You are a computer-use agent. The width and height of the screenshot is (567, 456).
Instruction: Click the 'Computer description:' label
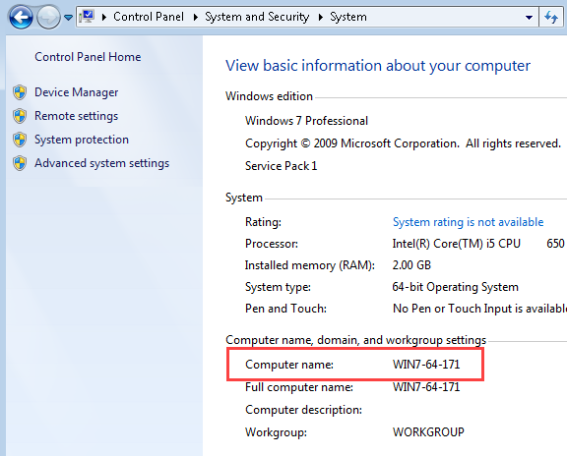(304, 410)
